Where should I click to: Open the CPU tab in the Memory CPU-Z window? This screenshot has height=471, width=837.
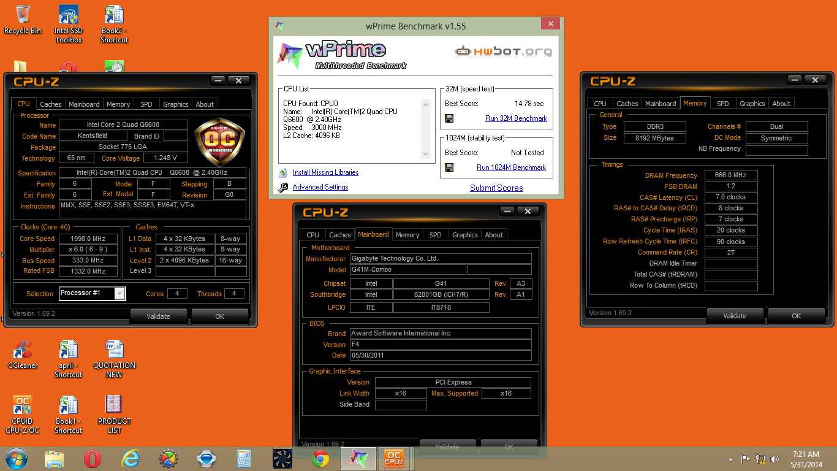click(x=600, y=104)
